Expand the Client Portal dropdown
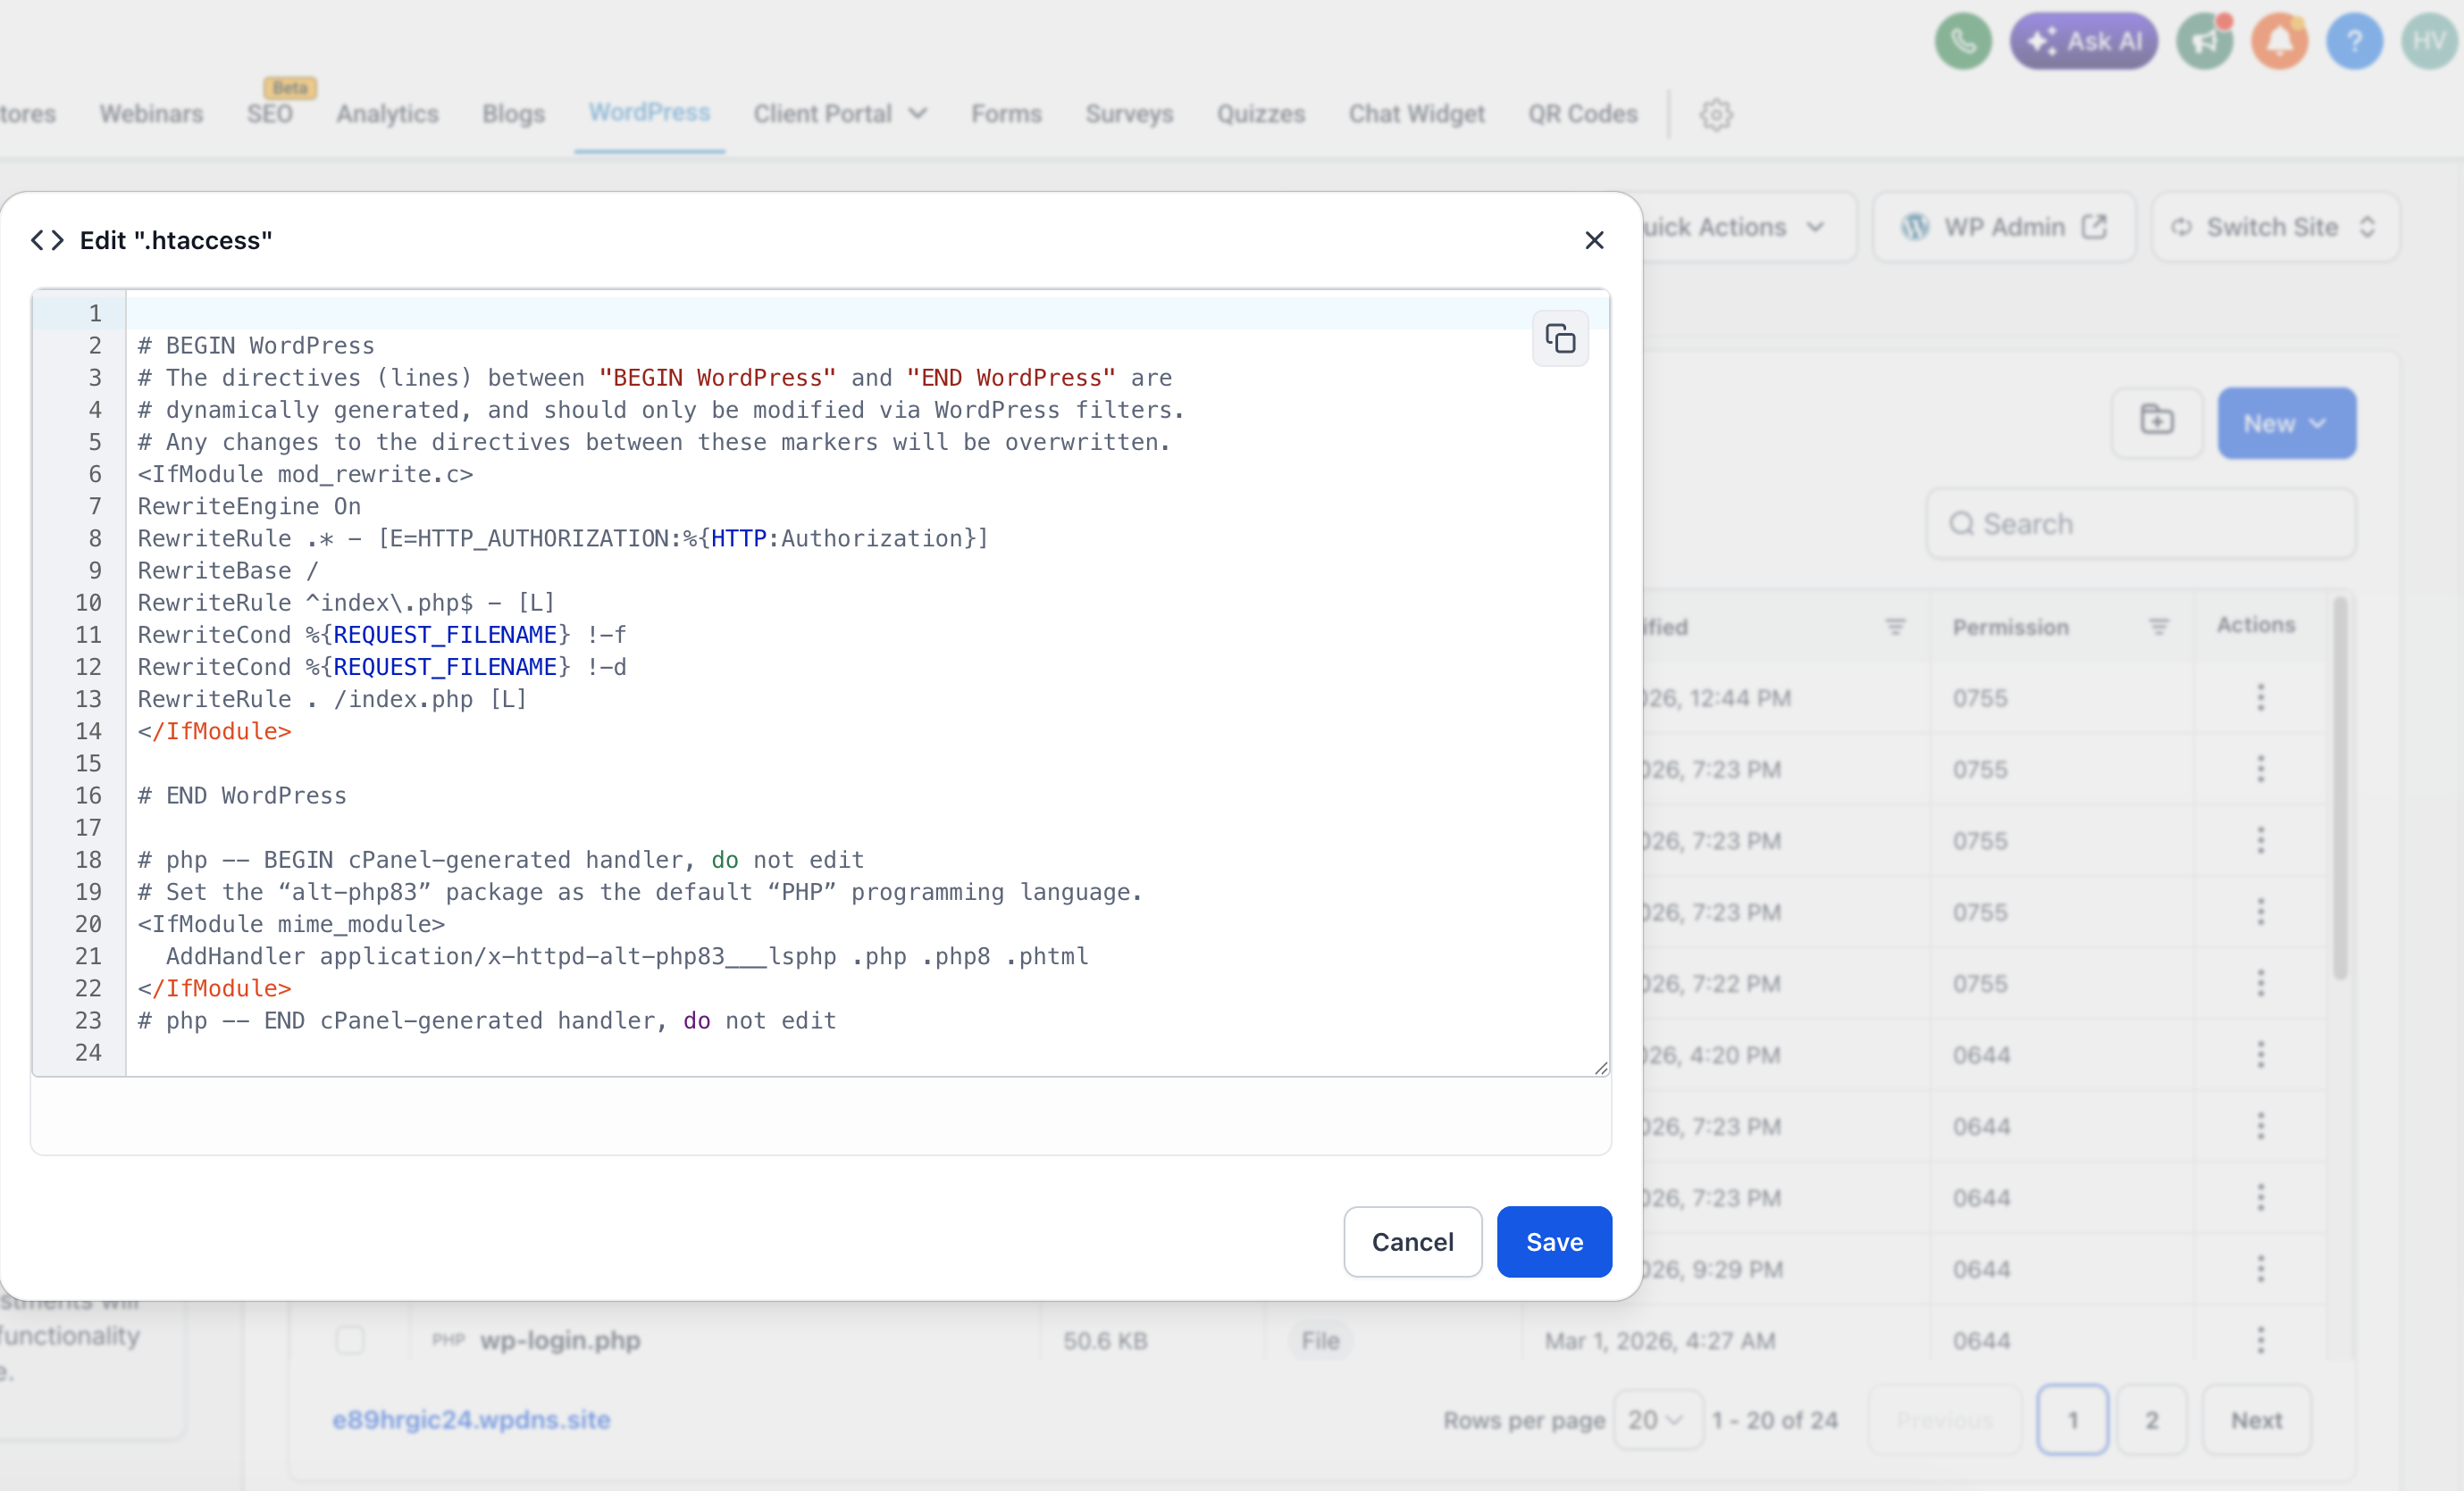This screenshot has width=2464, height=1491. 841,114
